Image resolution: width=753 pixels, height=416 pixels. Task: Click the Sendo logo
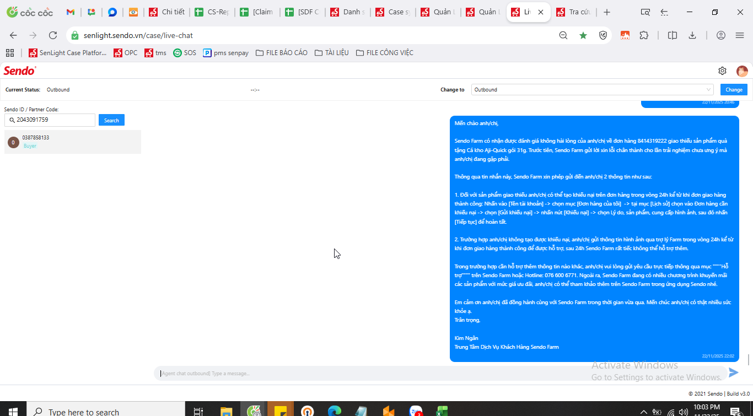tap(20, 71)
